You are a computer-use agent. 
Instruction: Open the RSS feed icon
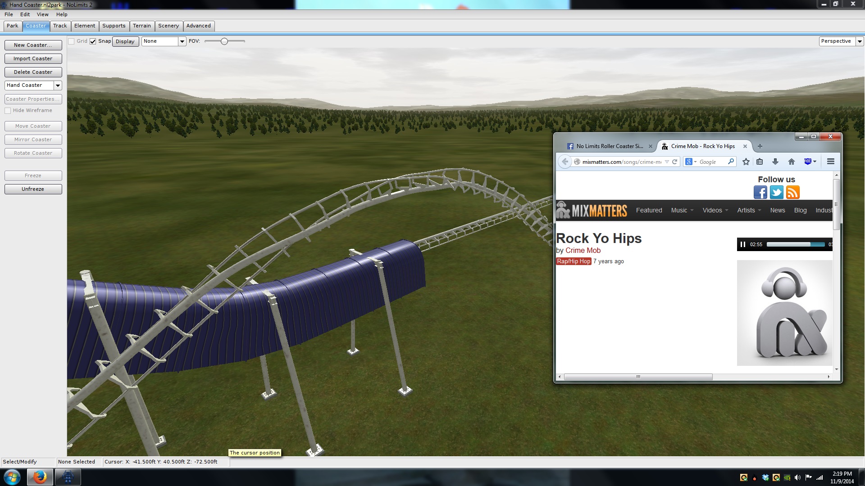click(792, 193)
